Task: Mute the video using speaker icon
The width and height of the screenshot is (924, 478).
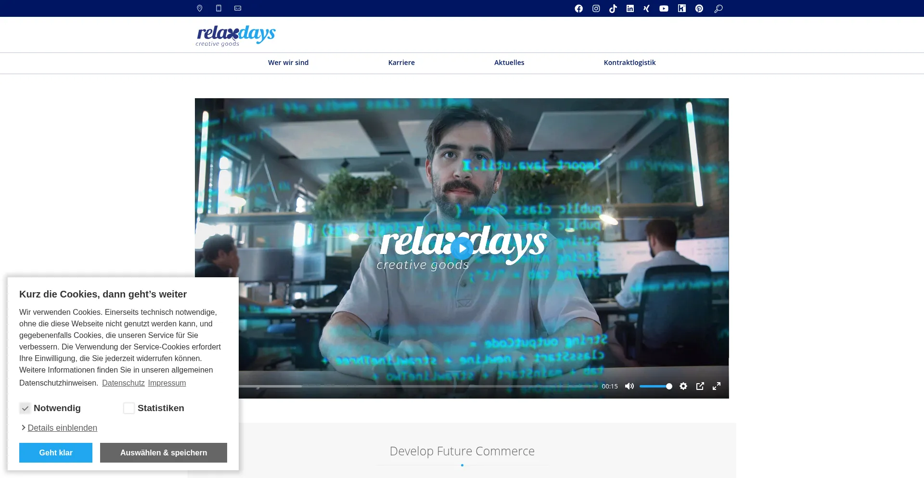Action: tap(629, 386)
